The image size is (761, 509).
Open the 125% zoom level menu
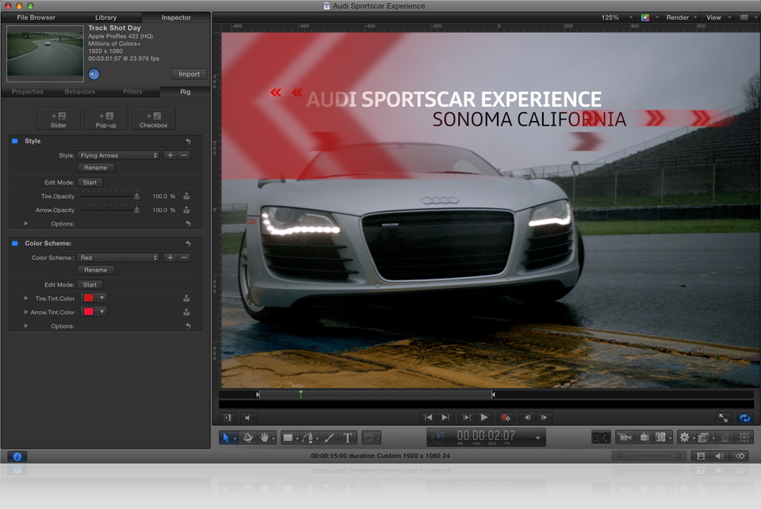point(616,17)
